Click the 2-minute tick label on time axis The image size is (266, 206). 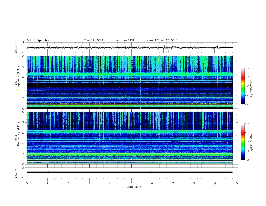click(69, 183)
